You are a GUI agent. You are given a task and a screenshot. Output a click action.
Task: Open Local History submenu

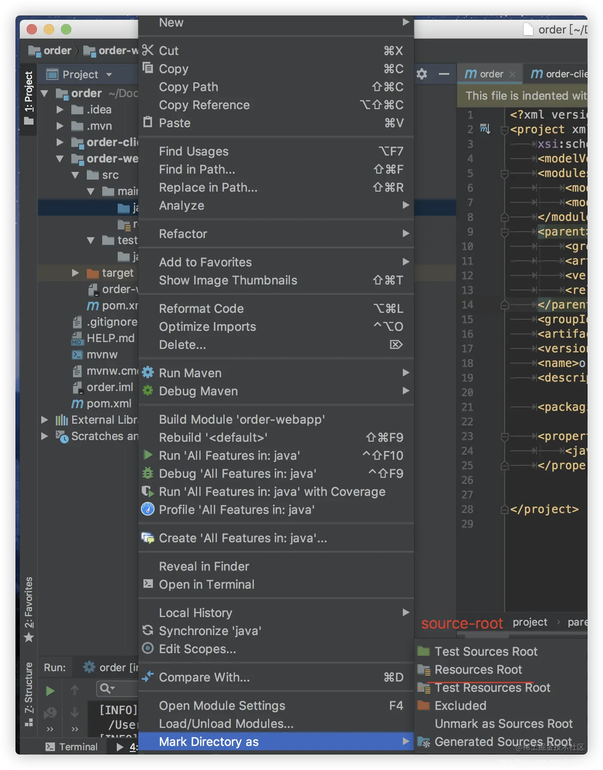tap(276, 613)
